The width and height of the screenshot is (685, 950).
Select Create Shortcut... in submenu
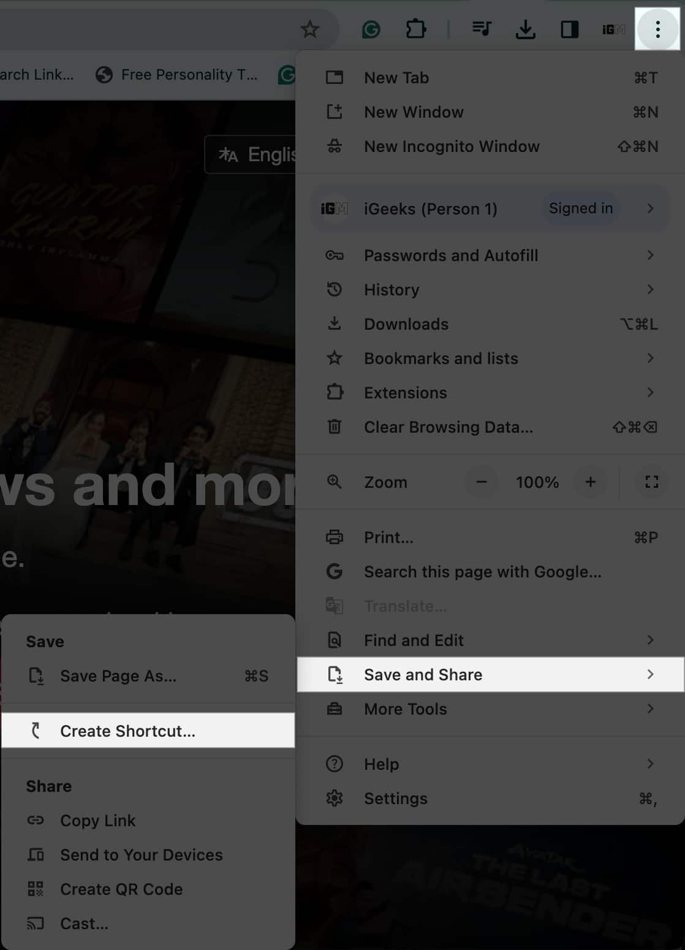pos(148,731)
